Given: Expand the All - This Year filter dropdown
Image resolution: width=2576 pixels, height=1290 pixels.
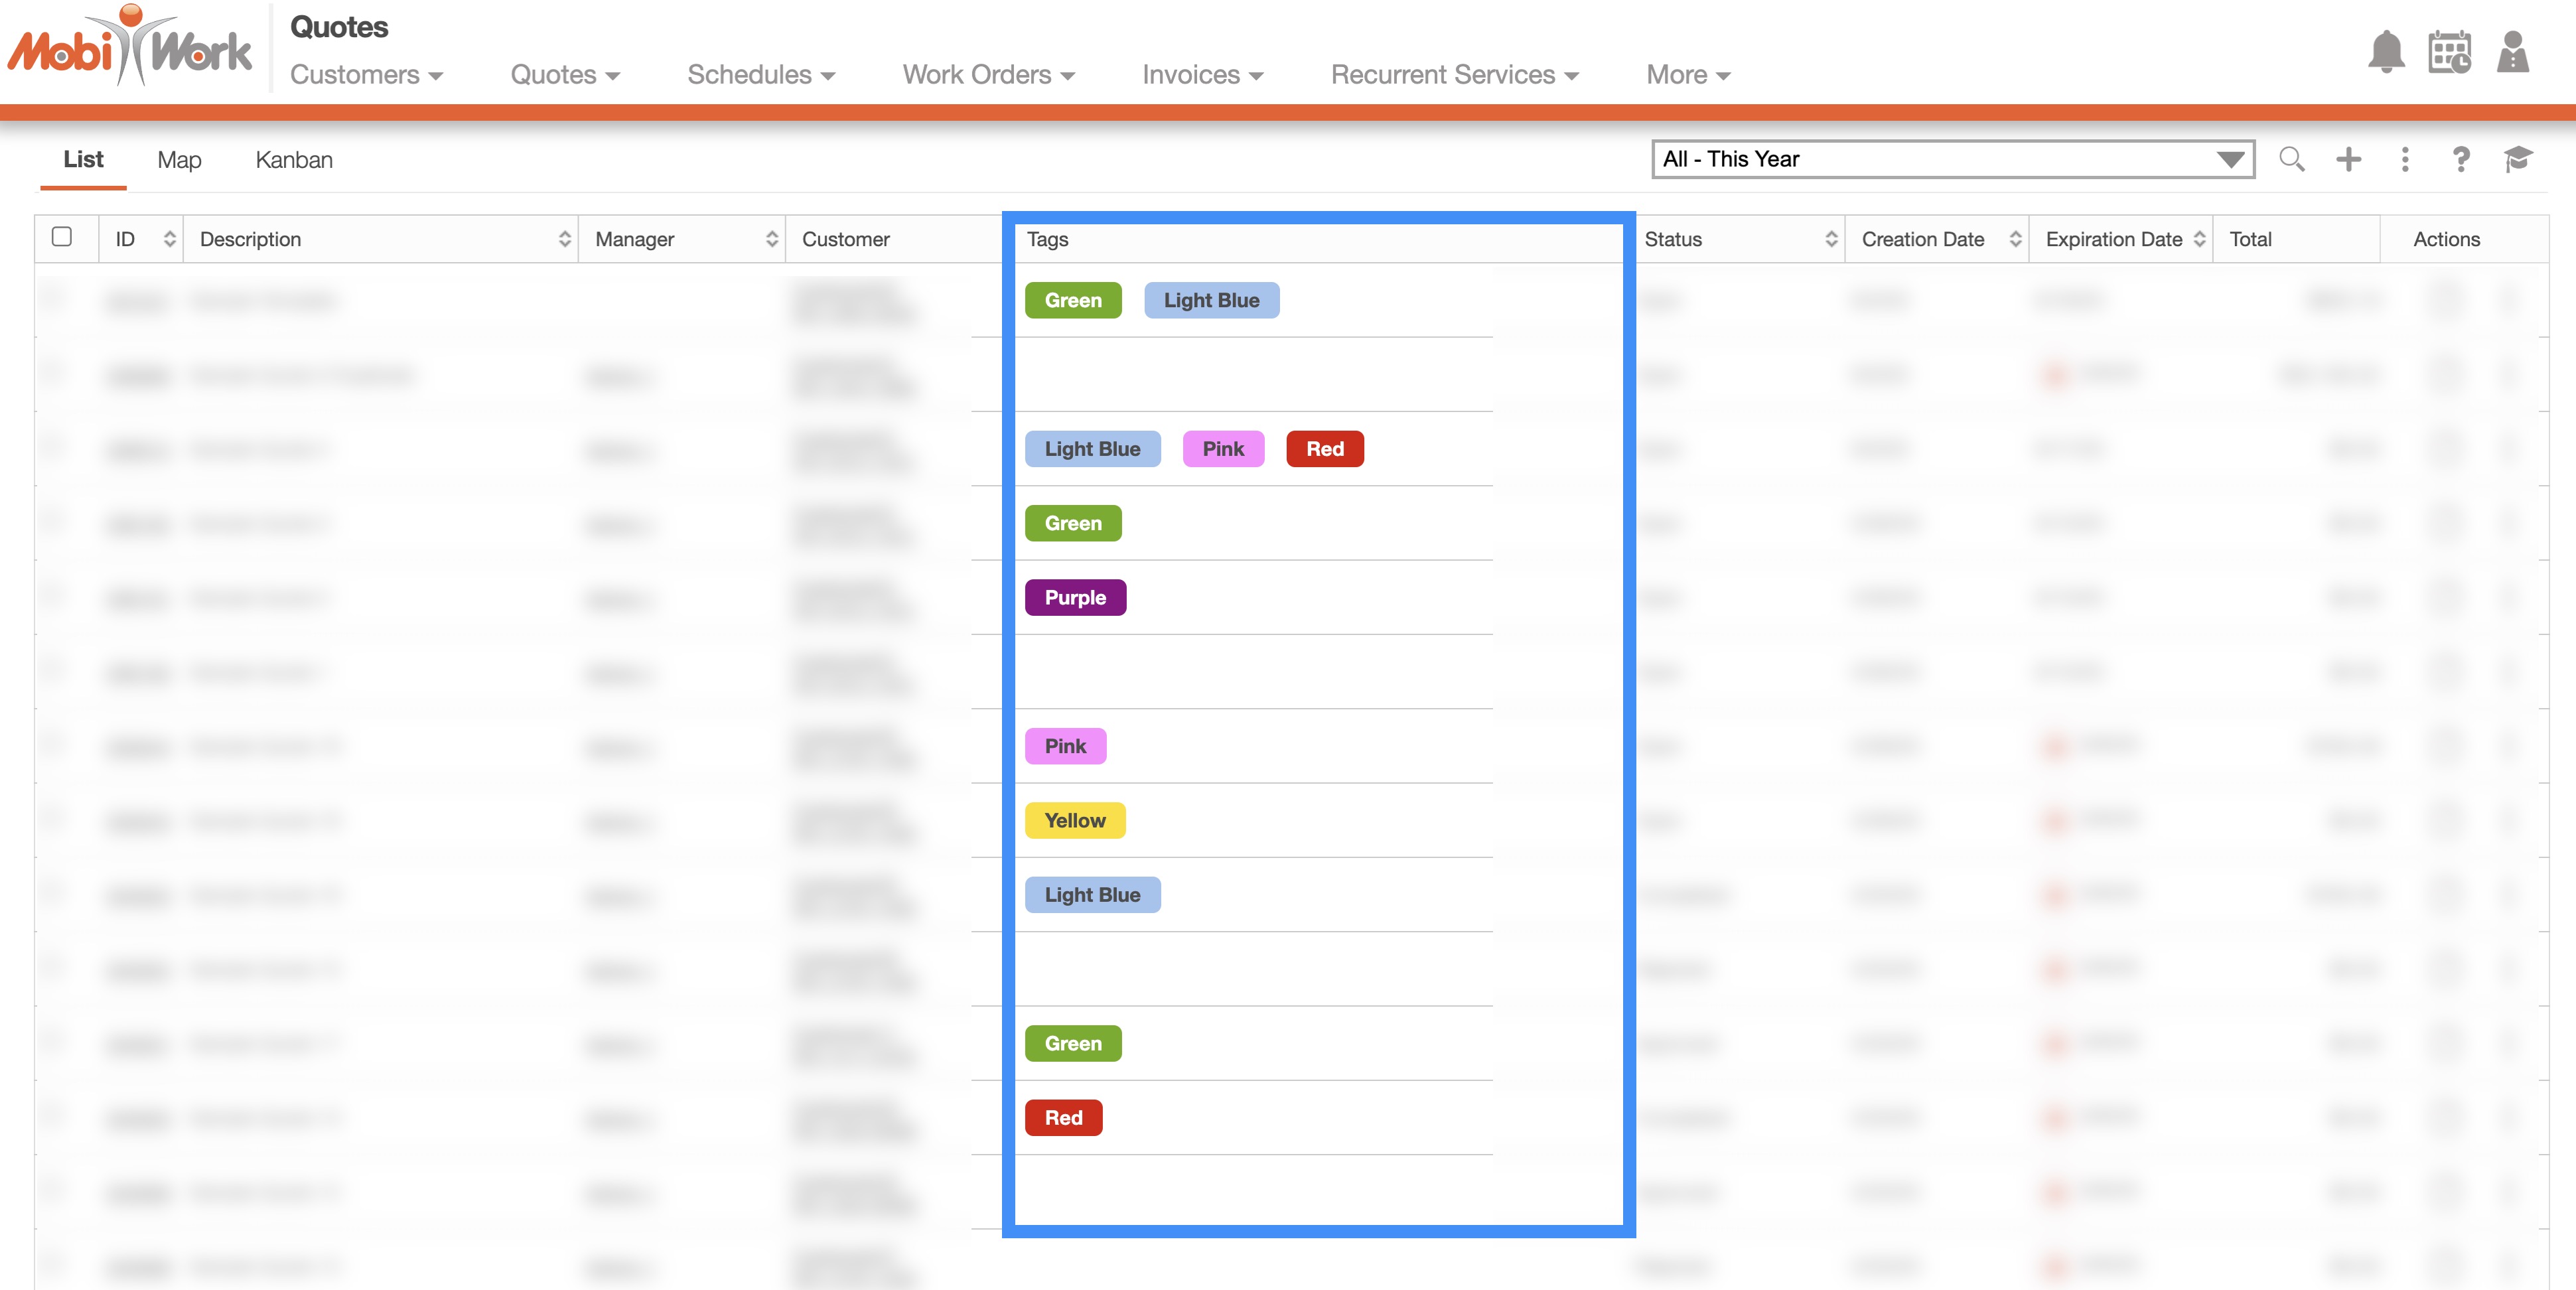Looking at the screenshot, I should (2229, 160).
